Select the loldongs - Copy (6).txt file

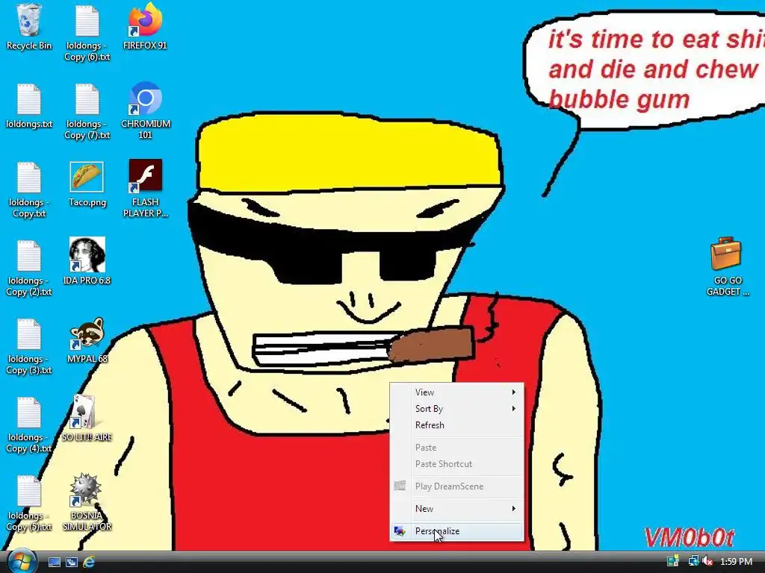[x=87, y=33]
